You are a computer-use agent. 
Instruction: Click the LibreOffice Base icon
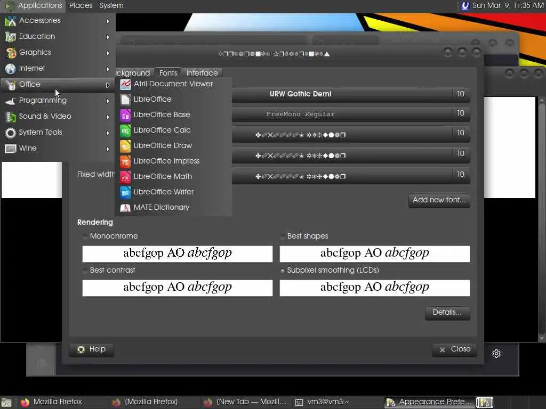coord(125,115)
